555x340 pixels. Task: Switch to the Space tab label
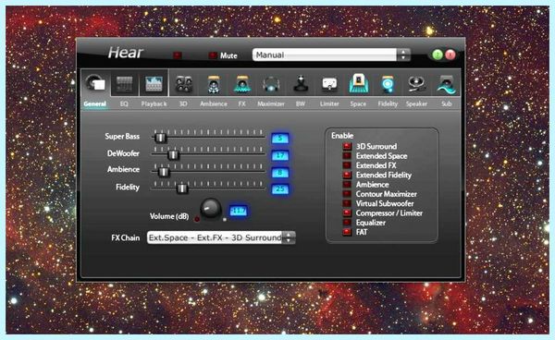tap(358, 103)
